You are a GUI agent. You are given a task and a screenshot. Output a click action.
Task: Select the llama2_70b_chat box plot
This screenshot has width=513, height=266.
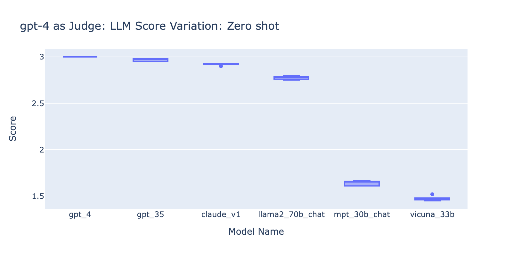pyautogui.click(x=291, y=78)
